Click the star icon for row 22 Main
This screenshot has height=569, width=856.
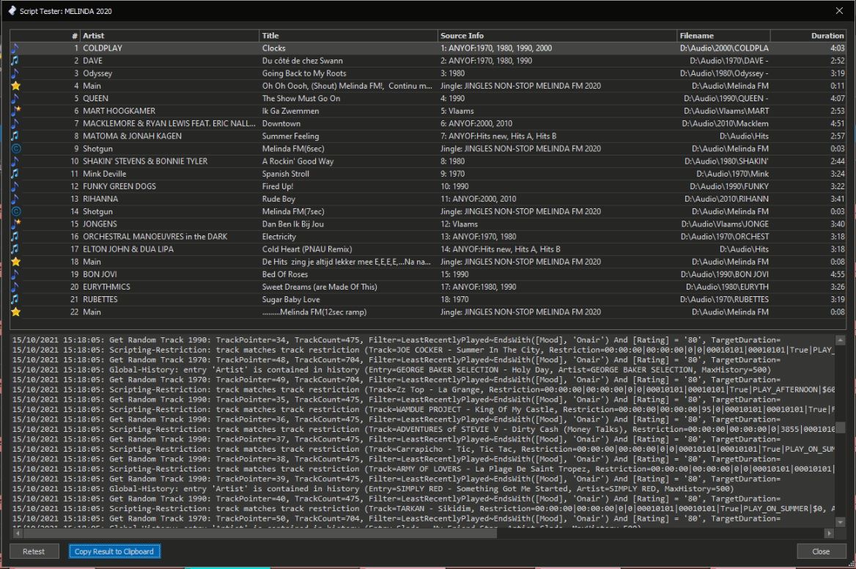(x=16, y=312)
